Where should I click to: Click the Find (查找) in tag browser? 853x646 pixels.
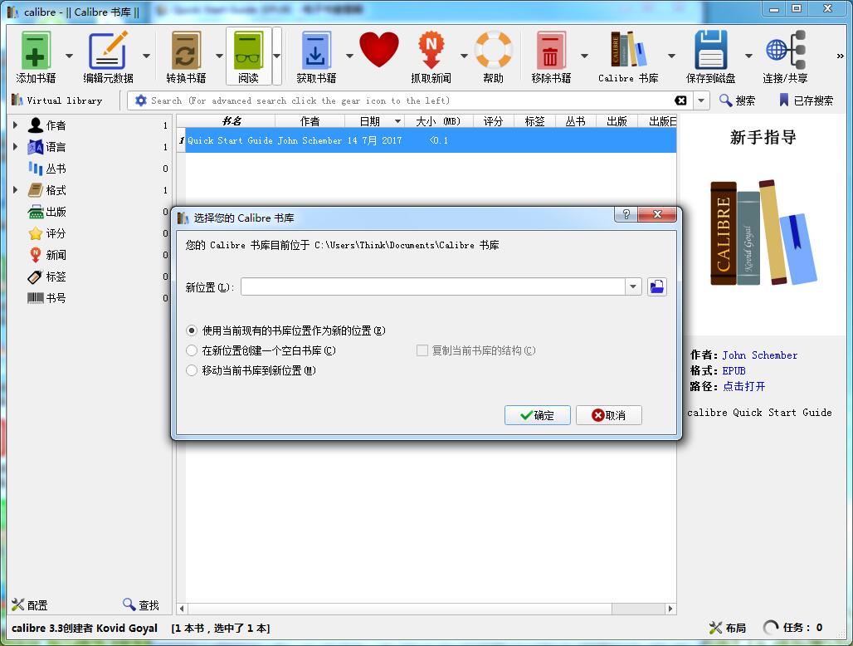(x=141, y=604)
